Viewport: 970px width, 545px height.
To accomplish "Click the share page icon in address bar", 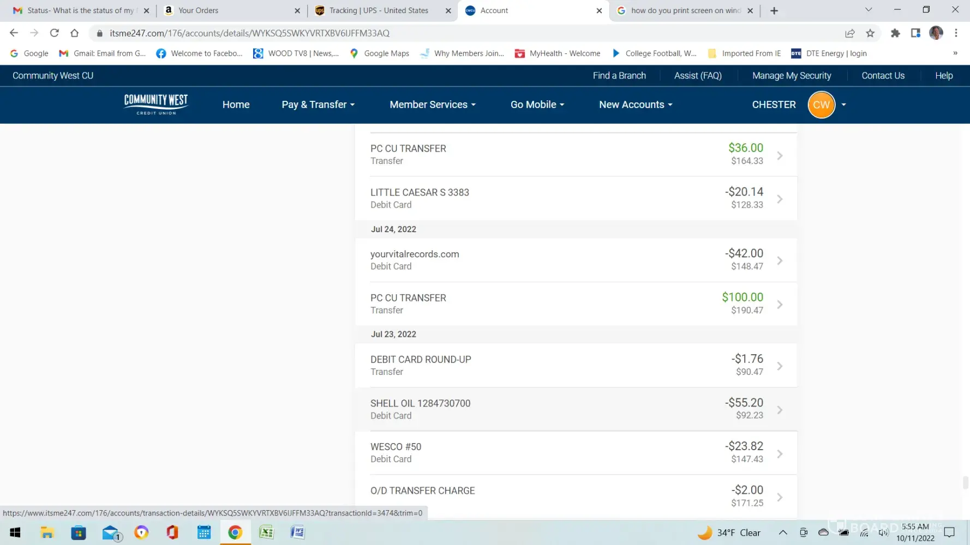I will click(849, 33).
